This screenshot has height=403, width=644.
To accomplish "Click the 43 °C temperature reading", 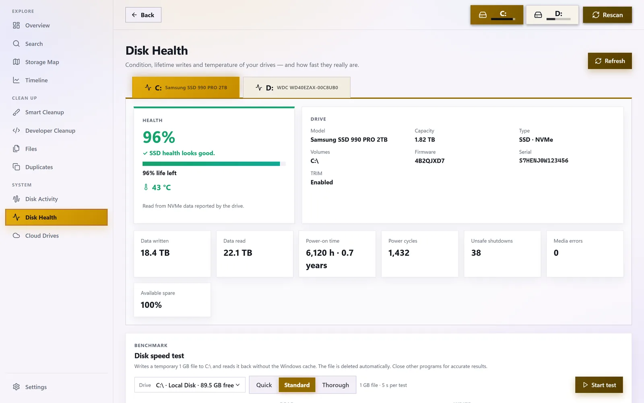I will tap(157, 187).
